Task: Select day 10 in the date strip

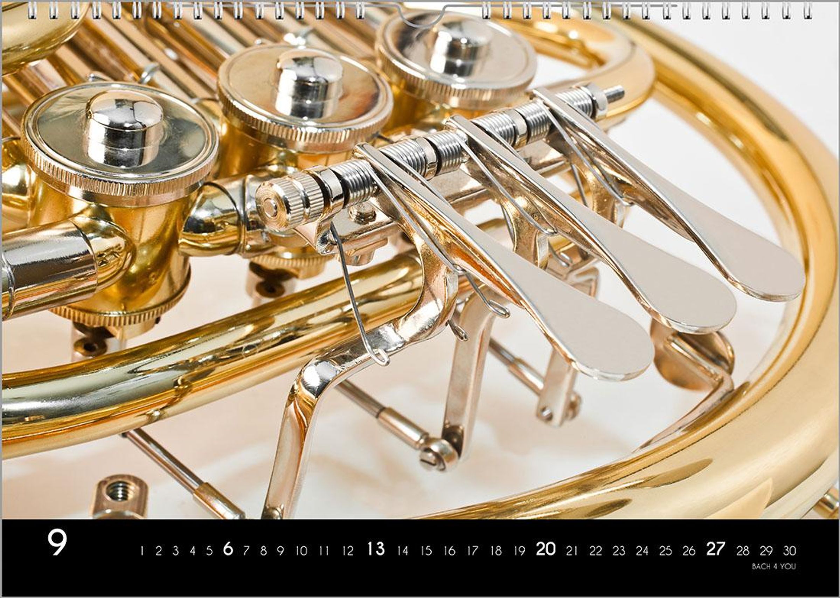Action: 301,551
